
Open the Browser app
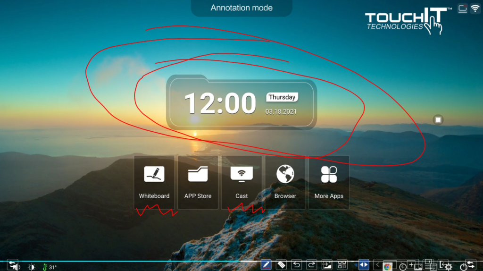tap(285, 182)
